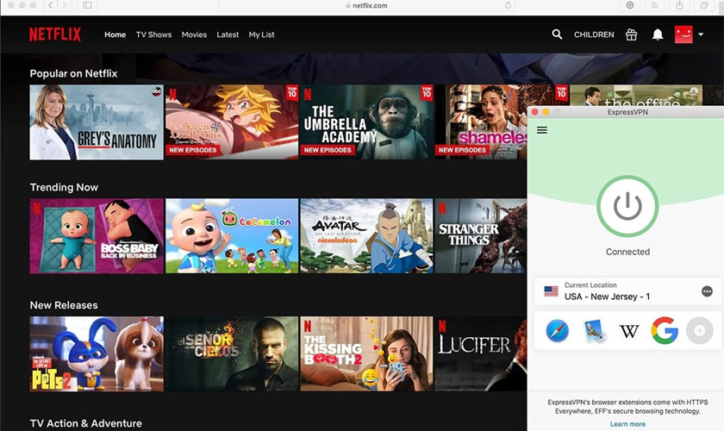Go to Netflix Home tab
The image size is (724, 431).
click(x=115, y=34)
